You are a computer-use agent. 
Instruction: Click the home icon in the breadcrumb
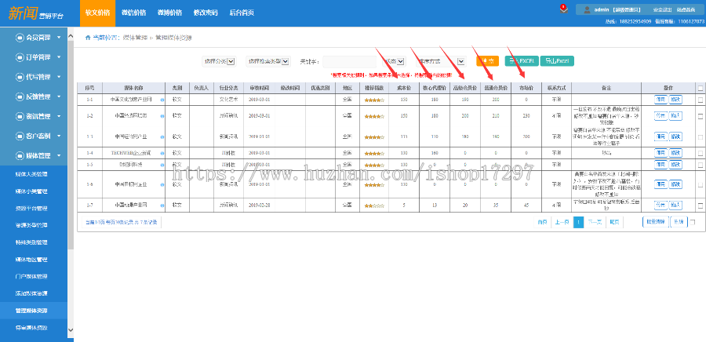(87, 38)
